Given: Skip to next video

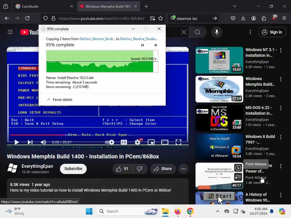Looking at the screenshot, I should 30,142.
